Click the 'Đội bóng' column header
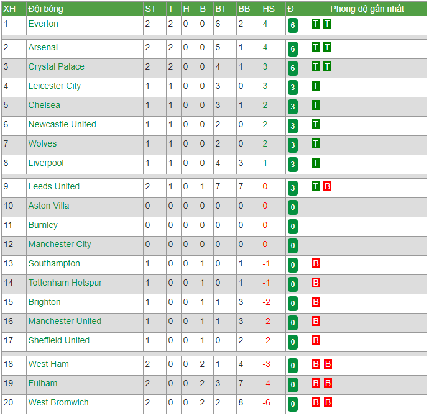 click(x=45, y=9)
